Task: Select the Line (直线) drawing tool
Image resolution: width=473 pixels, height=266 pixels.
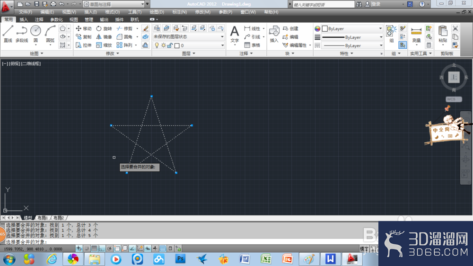Action: point(8,34)
